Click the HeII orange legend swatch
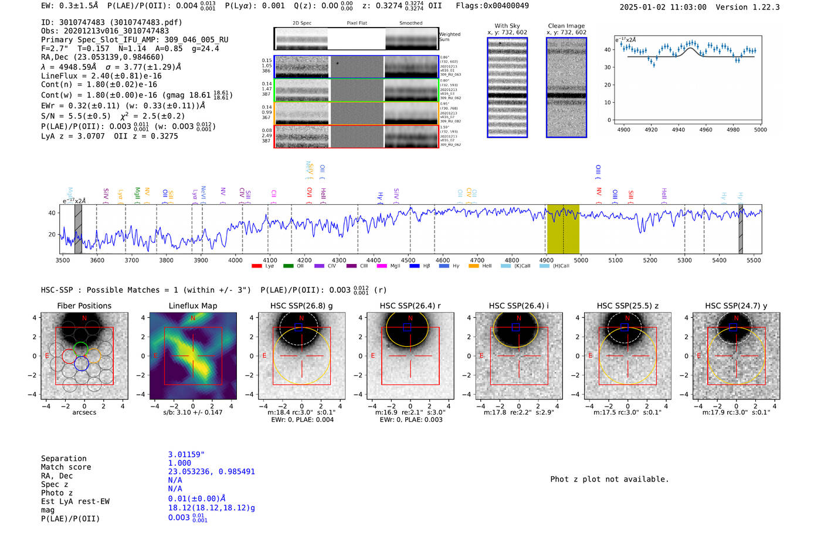The image size is (821, 559). [x=474, y=266]
